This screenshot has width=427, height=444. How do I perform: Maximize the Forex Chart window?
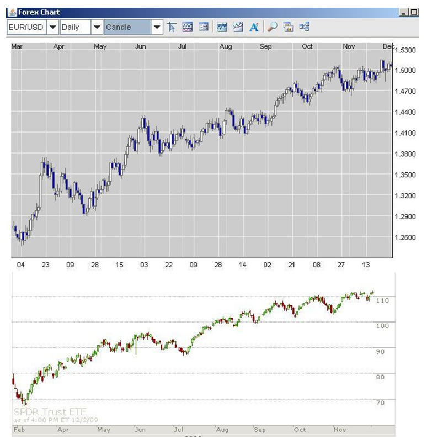414,12
